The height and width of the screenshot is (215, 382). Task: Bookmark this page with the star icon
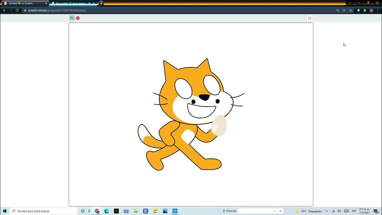point(351,10)
